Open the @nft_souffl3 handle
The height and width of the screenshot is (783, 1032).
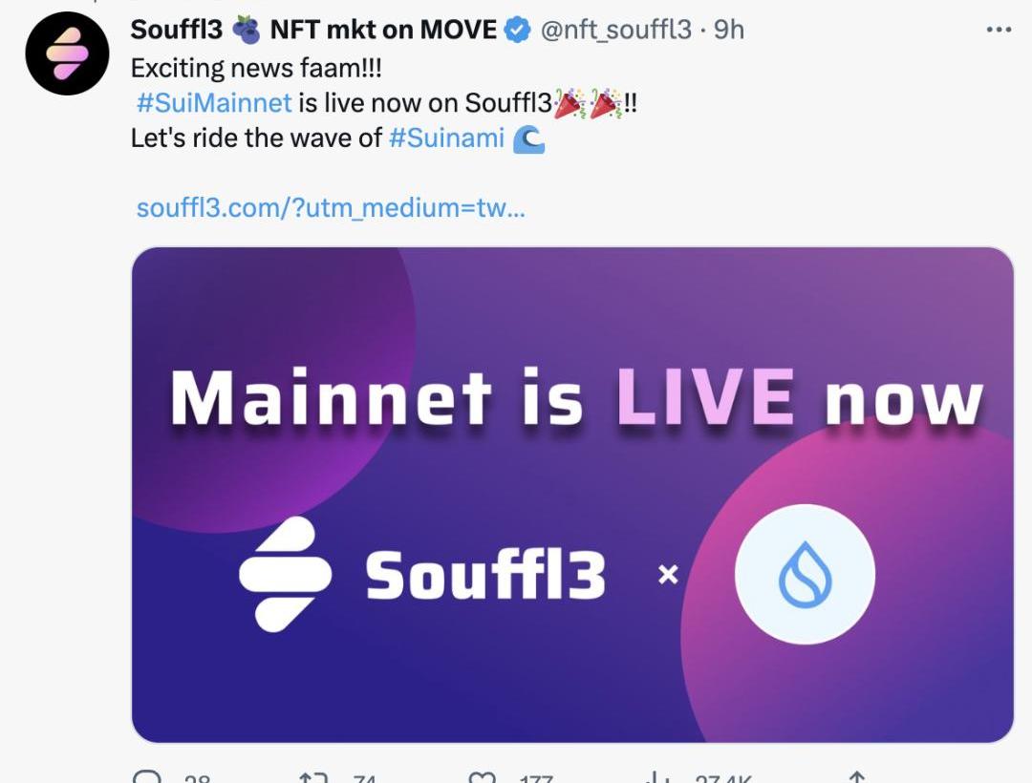(x=615, y=30)
